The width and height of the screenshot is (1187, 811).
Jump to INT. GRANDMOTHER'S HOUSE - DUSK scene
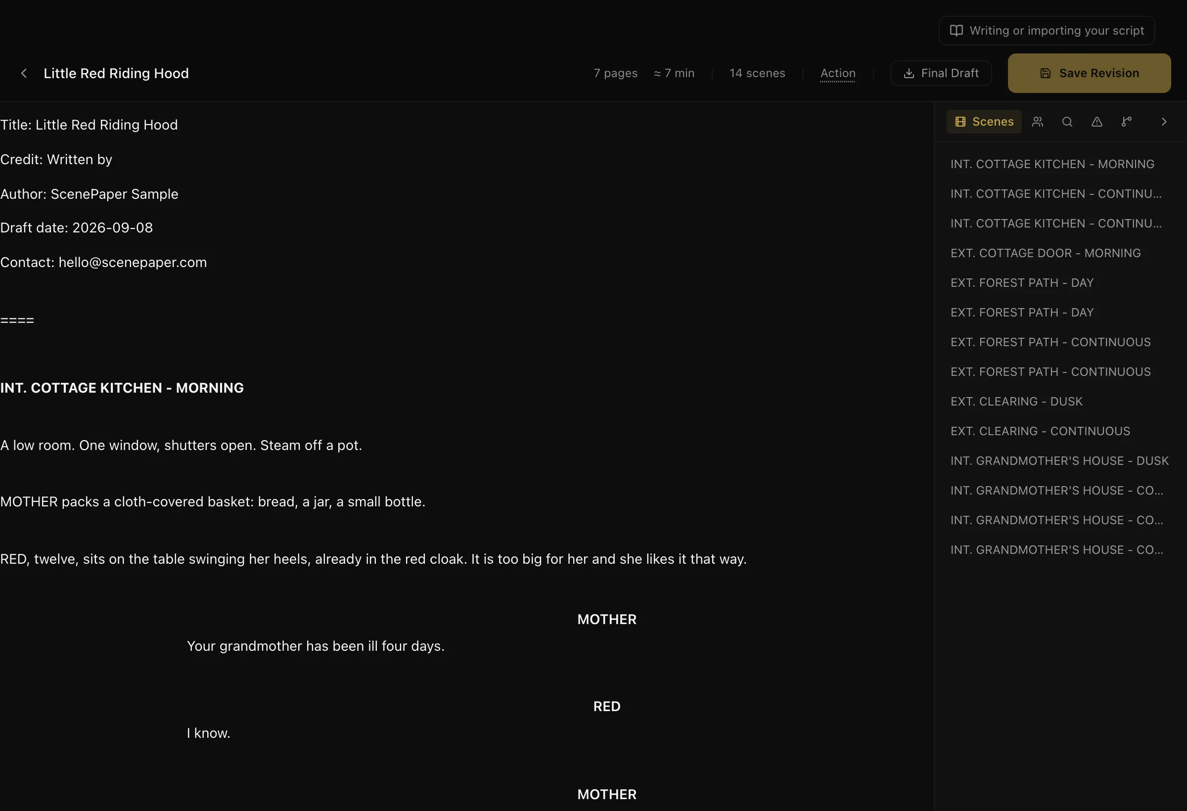pos(1059,461)
